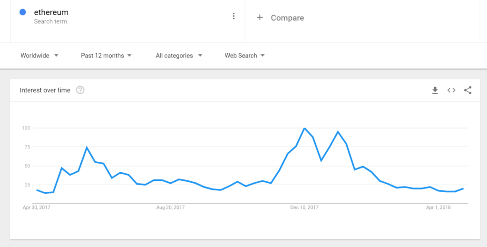
Task: Open the three-dot menu for ethereum term
Action: pyautogui.click(x=234, y=16)
